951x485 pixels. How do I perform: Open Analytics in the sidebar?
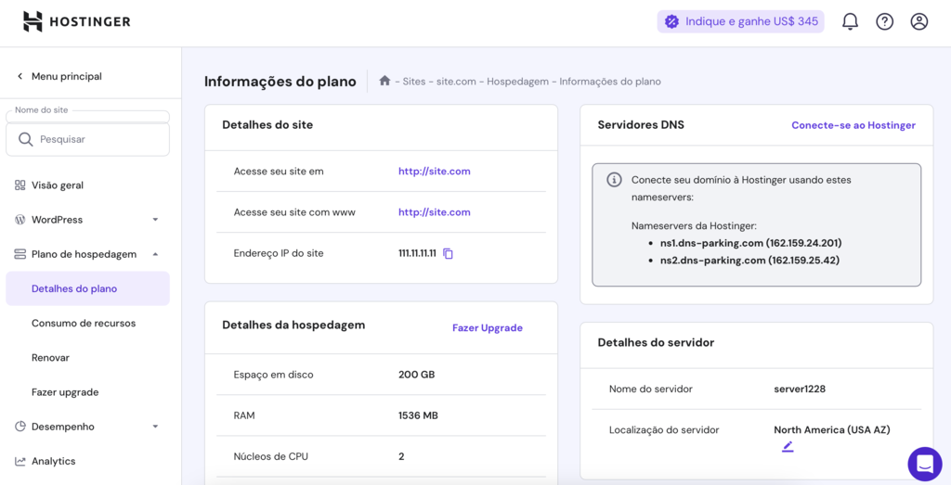[53, 462]
